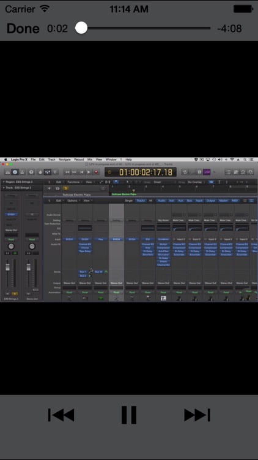Image resolution: width=258 pixels, height=460 pixels.
Task: Open the Loop Browser toolbar icon
Action: [243, 172]
